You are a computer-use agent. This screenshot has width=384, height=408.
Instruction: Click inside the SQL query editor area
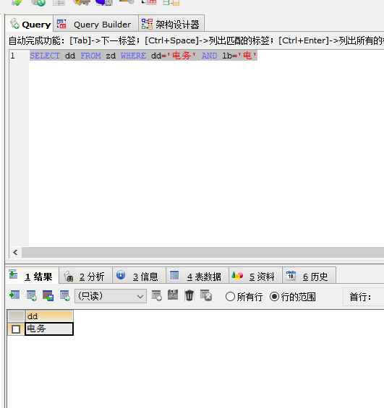206,148
